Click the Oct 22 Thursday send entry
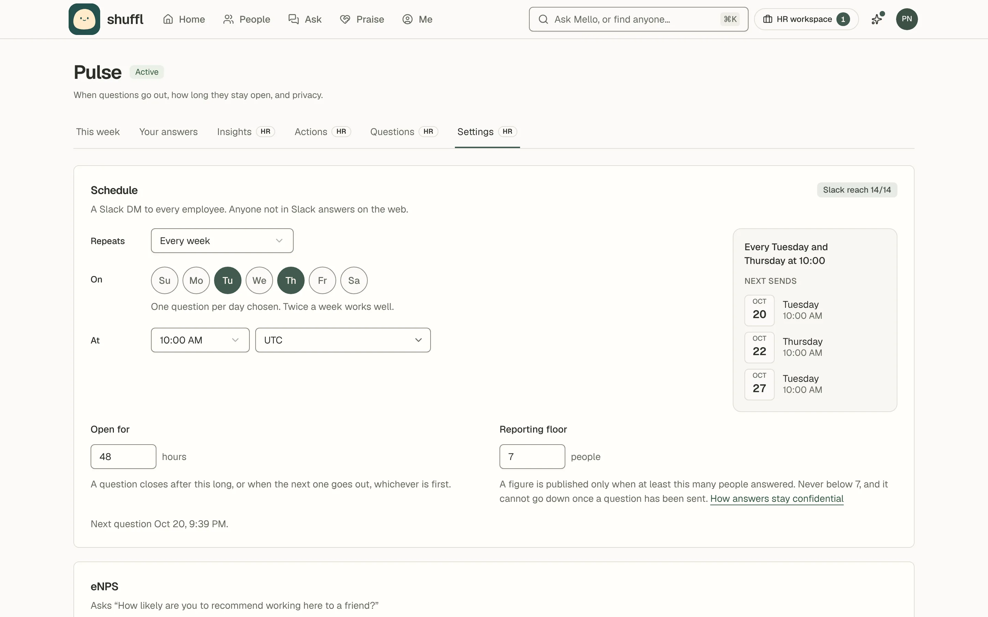The image size is (988, 617). point(814,347)
